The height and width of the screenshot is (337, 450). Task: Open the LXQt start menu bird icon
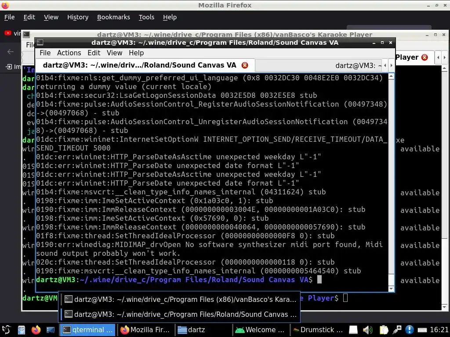pyautogui.click(x=7, y=330)
